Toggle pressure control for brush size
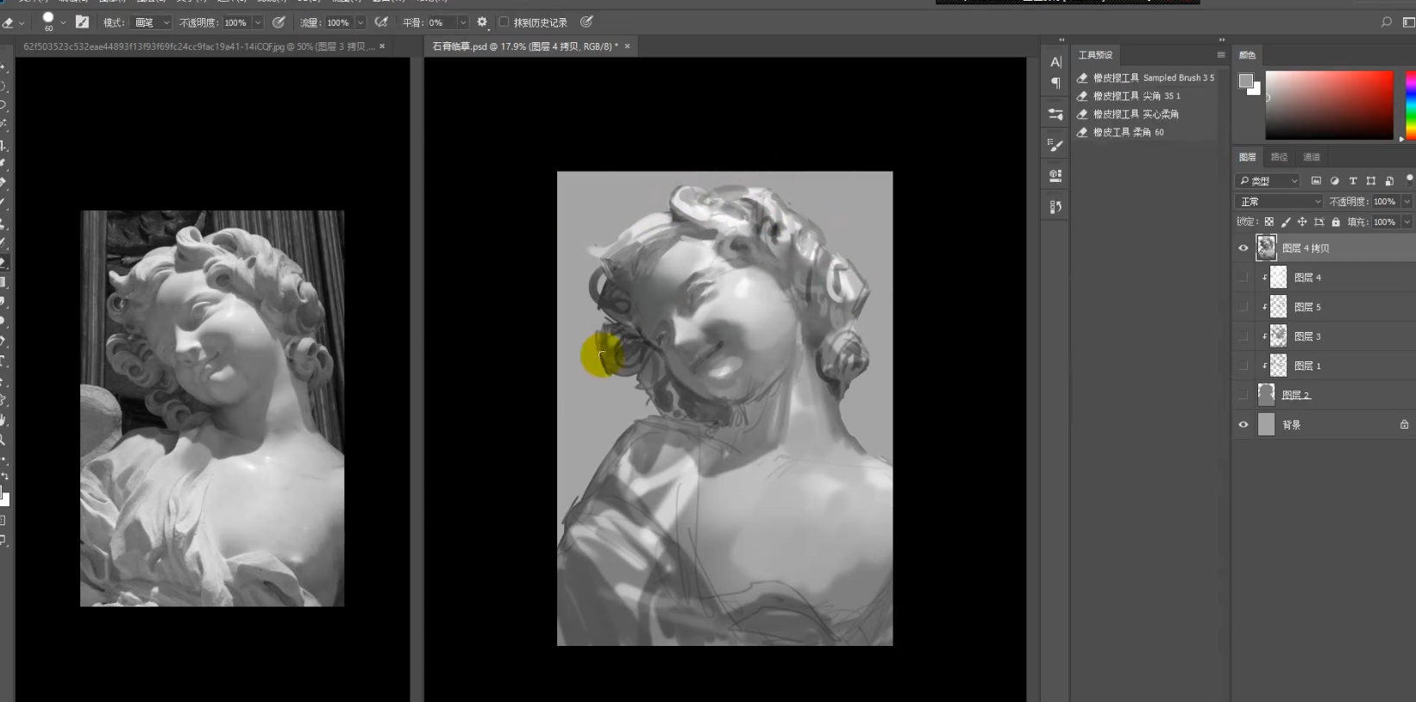Screen dimensions: 1416x702 coord(586,22)
